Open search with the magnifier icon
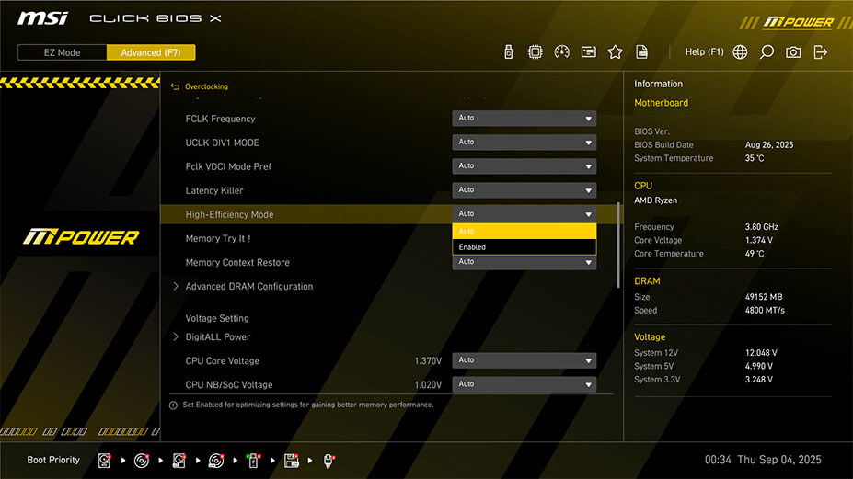The height and width of the screenshot is (479, 853). (767, 52)
